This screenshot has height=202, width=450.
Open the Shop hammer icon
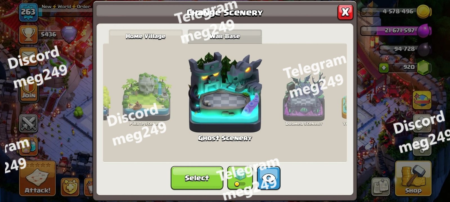pos(413,178)
